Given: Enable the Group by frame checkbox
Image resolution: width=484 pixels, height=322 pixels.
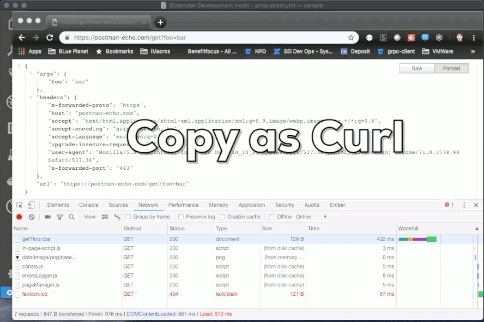Looking at the screenshot, I should tap(128, 217).
